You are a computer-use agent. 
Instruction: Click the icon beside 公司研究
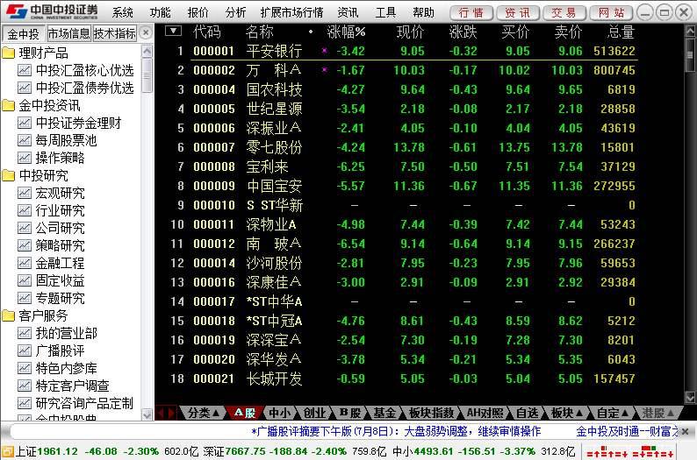pos(25,228)
